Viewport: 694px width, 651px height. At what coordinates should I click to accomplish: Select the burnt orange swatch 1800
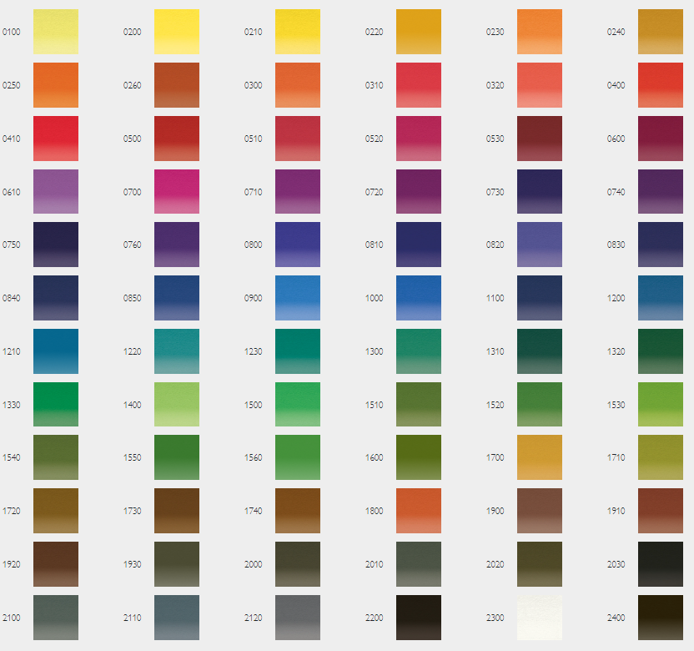[x=419, y=511]
